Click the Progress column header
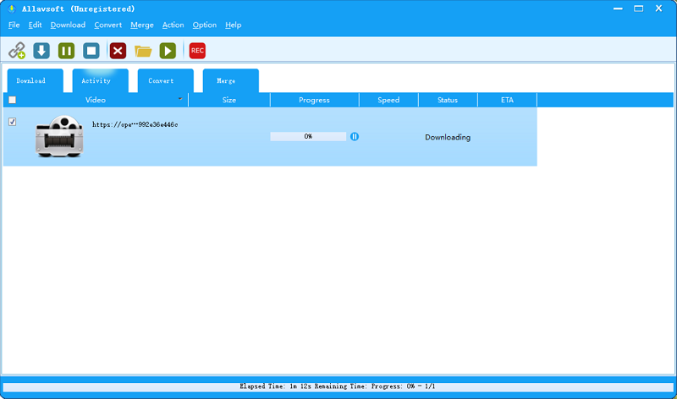Image resolution: width=677 pixels, height=399 pixels. 314,100
